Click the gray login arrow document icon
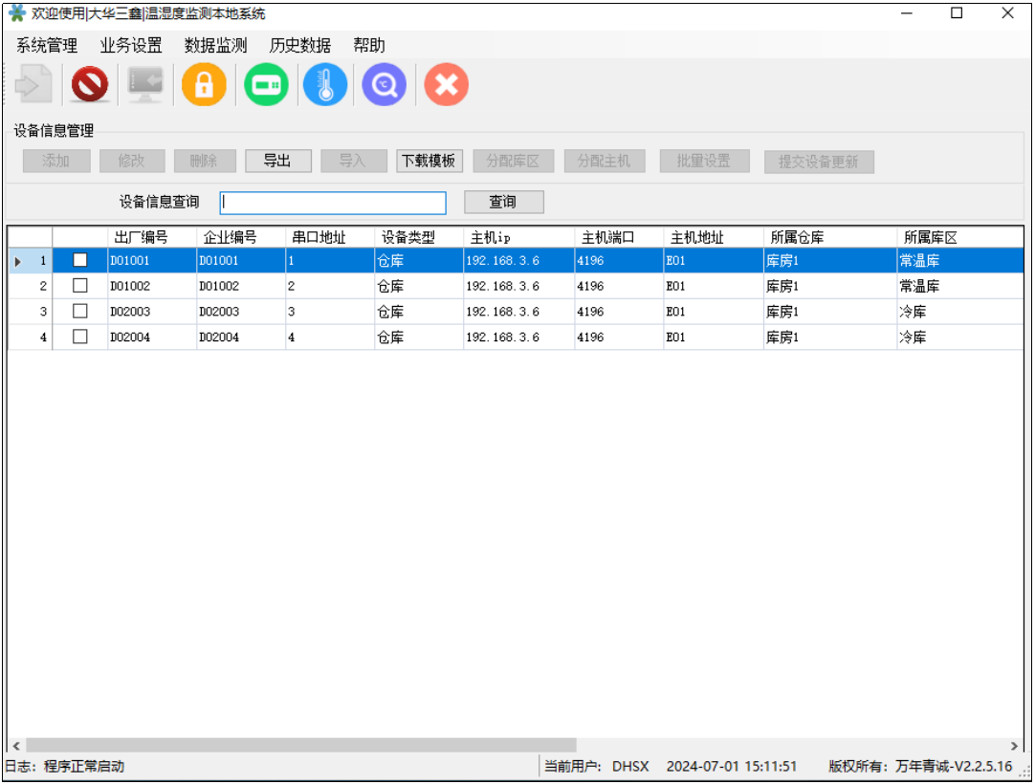 [33, 85]
